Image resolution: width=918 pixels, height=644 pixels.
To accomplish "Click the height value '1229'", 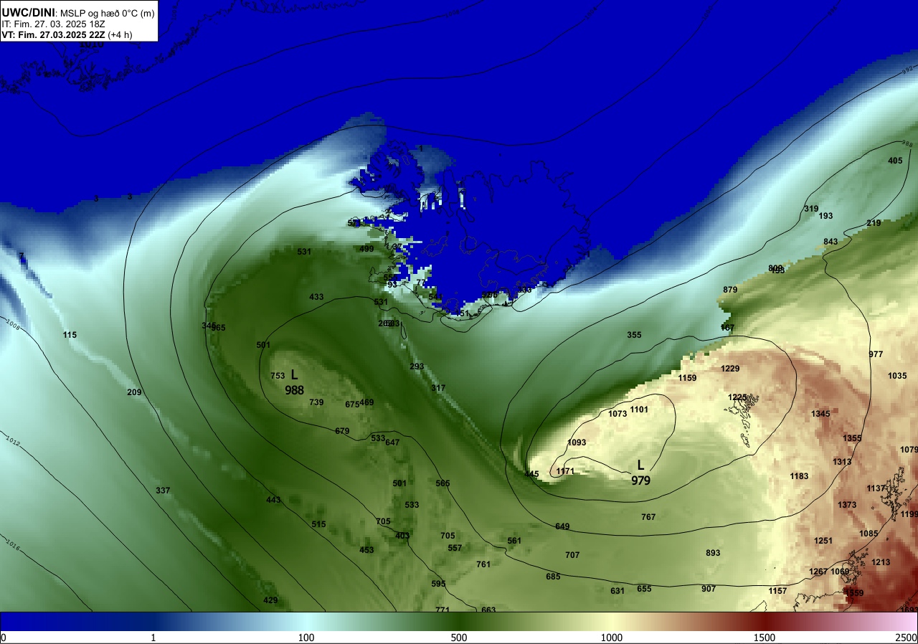I will click(730, 369).
